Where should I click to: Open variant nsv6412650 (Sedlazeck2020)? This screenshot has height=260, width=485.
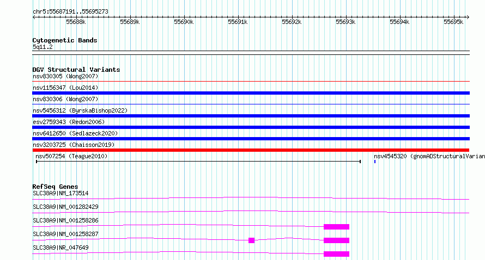coord(75,133)
